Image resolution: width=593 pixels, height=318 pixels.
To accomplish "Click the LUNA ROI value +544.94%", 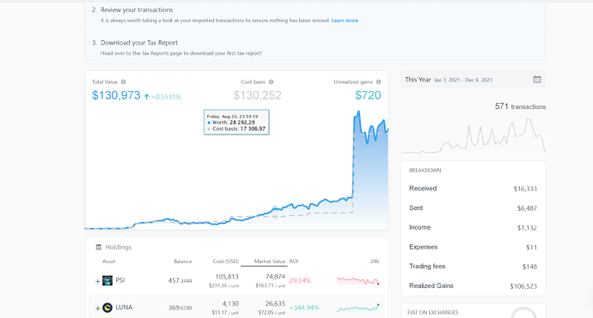I will [x=304, y=308].
